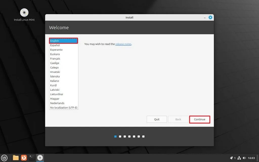Click the disabled Back button

[178, 119]
